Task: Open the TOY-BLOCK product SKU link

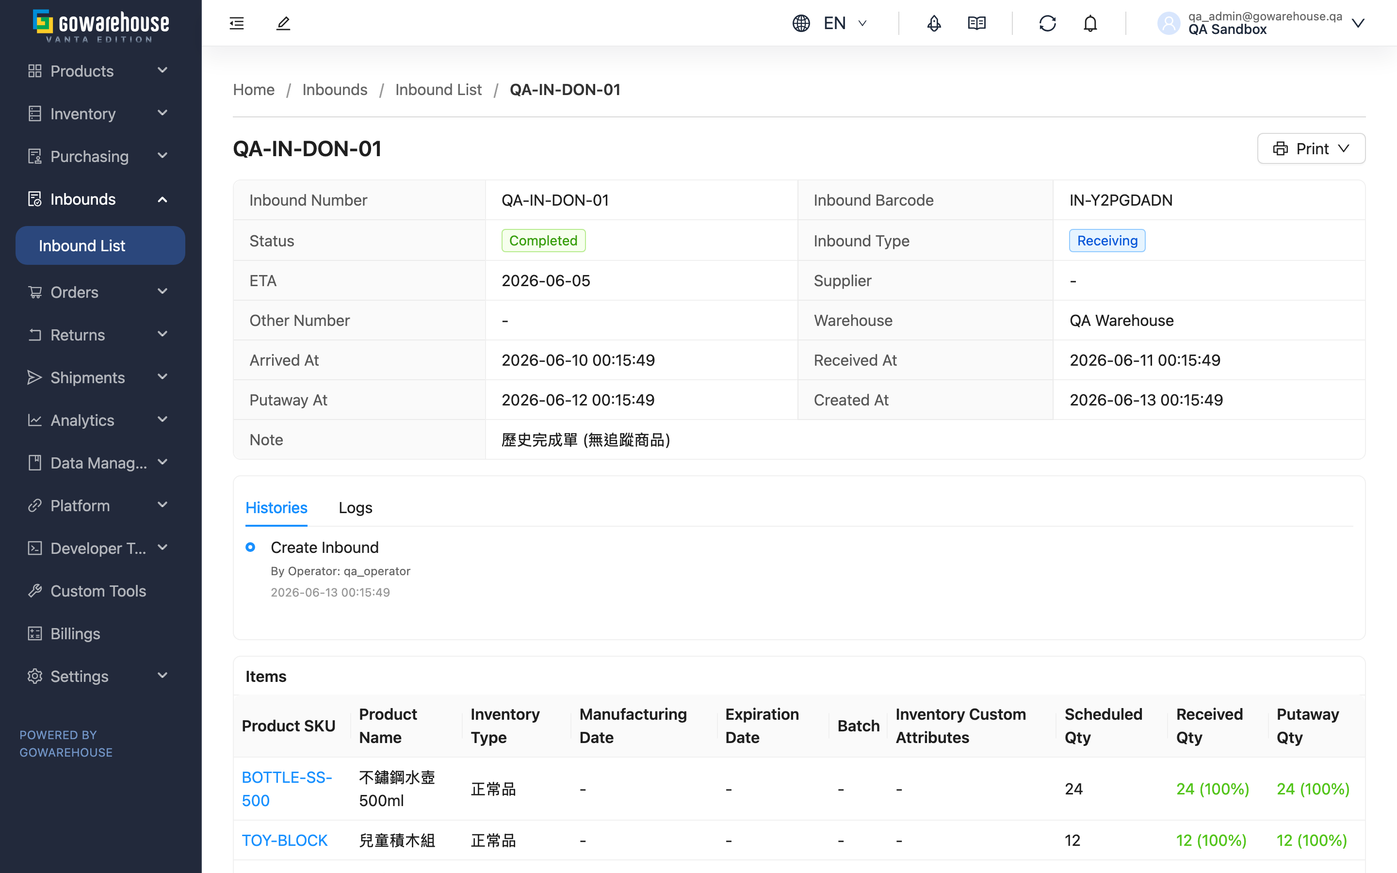Action: (x=285, y=840)
